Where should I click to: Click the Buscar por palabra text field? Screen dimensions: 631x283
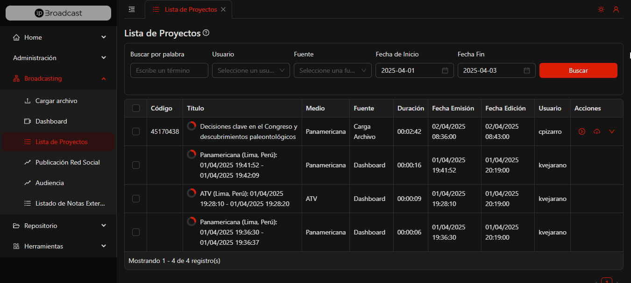click(169, 70)
